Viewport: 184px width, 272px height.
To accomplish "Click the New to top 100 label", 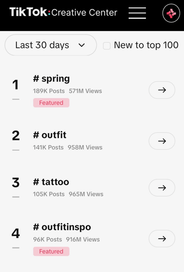I will point(146,45).
